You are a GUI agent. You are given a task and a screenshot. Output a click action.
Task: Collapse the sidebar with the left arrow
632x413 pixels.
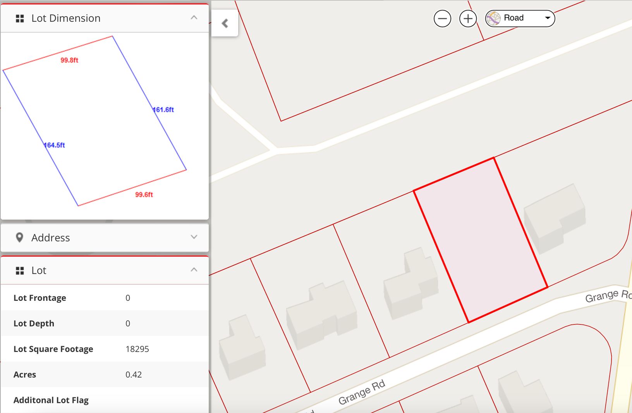point(225,24)
